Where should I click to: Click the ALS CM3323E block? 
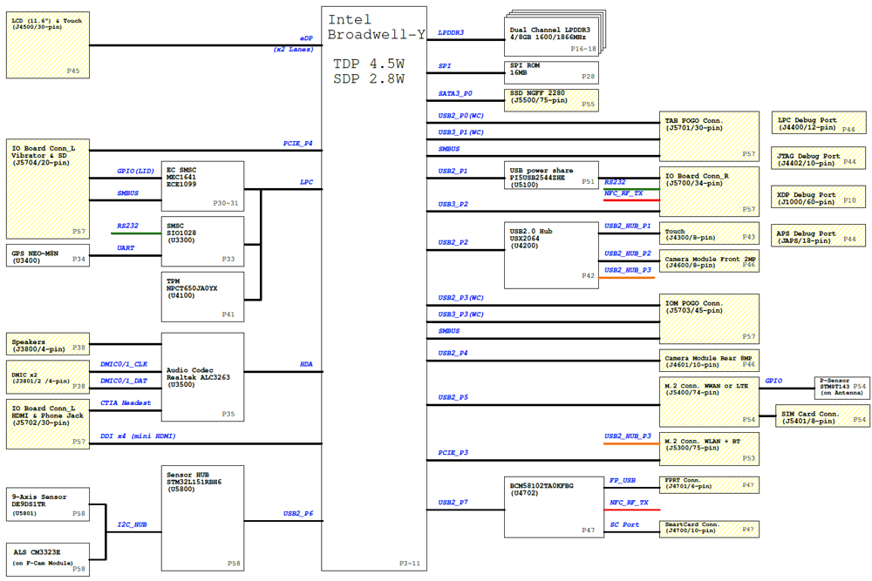coord(48,559)
